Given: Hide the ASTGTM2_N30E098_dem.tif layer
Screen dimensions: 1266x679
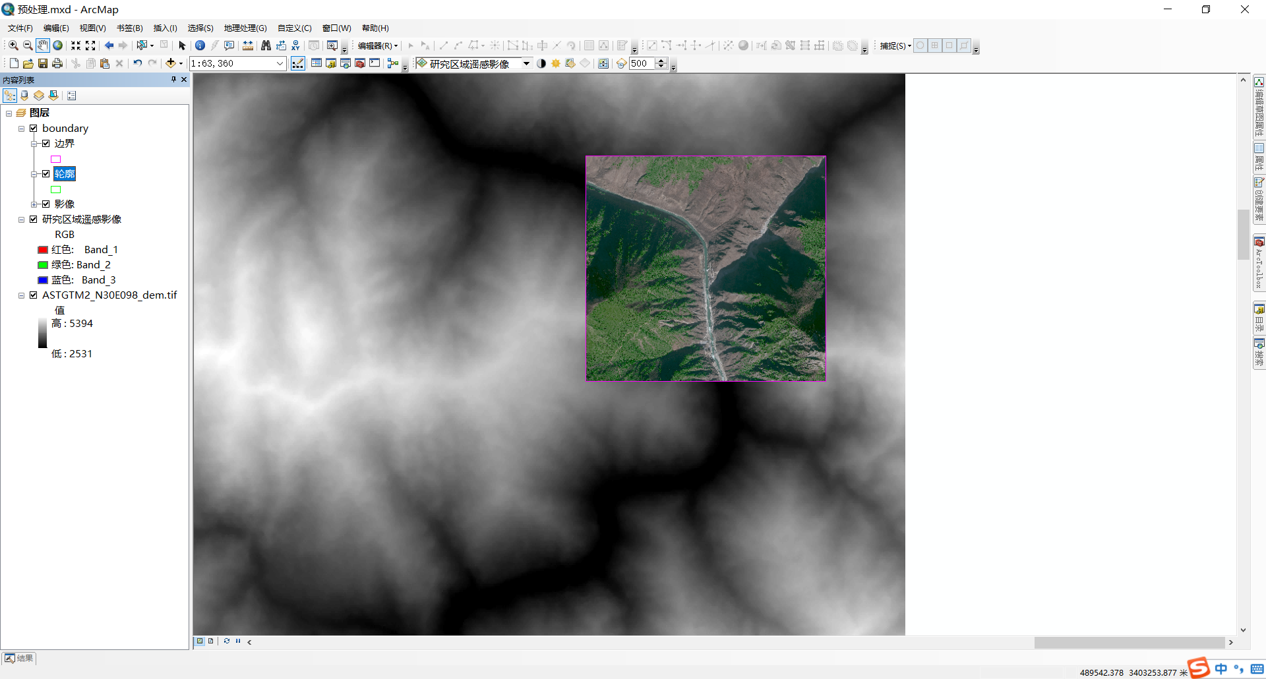Looking at the screenshot, I should point(34,295).
